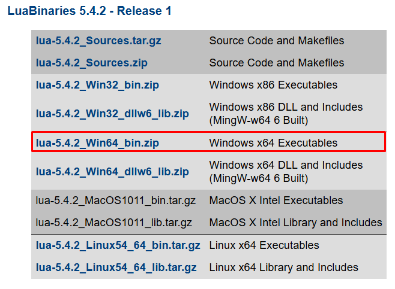
Task: Click the Windows x64 Executables description
Action: pos(273,143)
